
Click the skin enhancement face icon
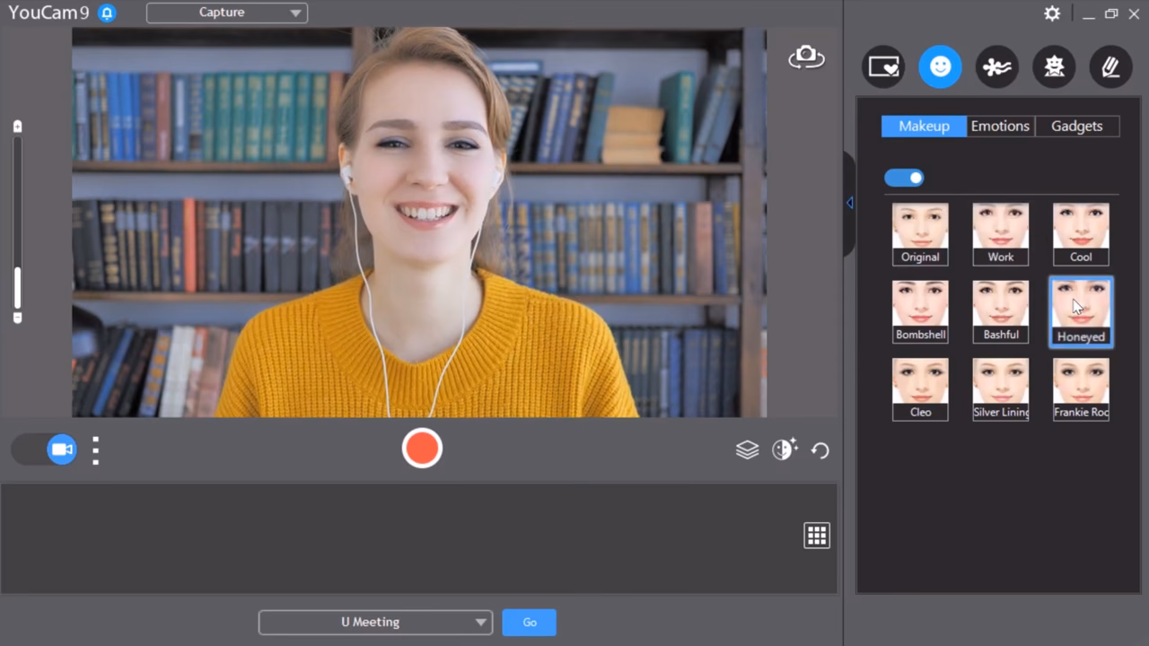[x=785, y=450]
